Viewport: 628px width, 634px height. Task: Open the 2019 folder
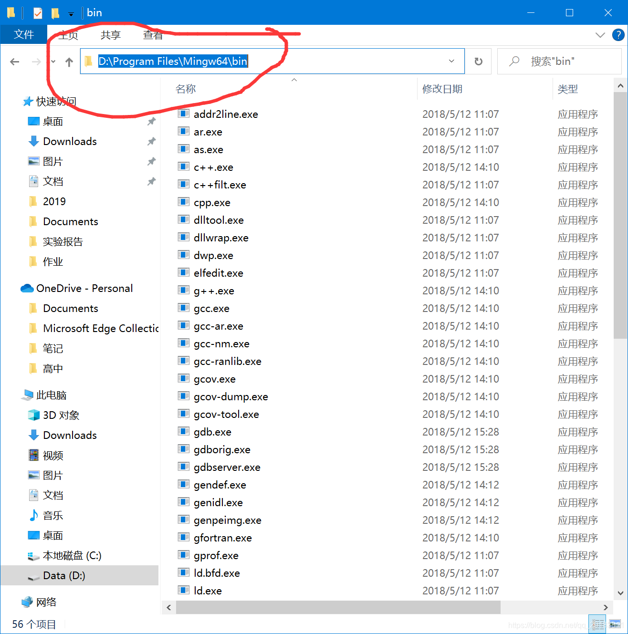(54, 201)
